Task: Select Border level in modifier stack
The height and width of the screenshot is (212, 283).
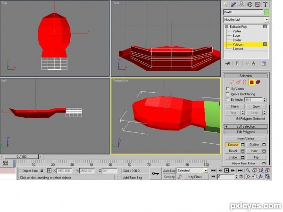Action: [237, 40]
